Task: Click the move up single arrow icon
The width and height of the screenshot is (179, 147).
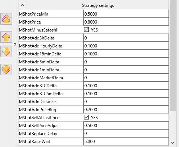Action: (x=6, y=37)
